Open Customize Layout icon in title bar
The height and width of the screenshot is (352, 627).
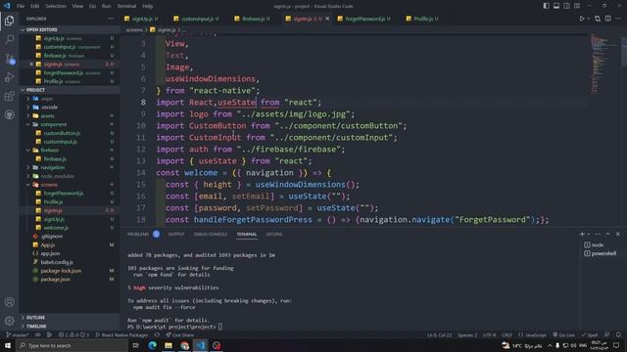[577, 6]
